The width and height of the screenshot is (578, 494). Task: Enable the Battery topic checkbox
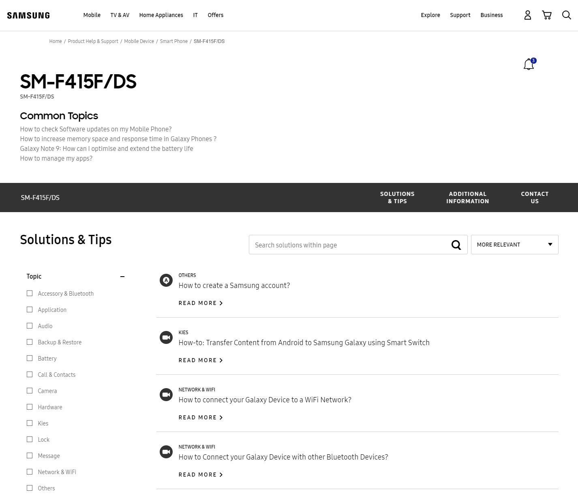click(30, 358)
